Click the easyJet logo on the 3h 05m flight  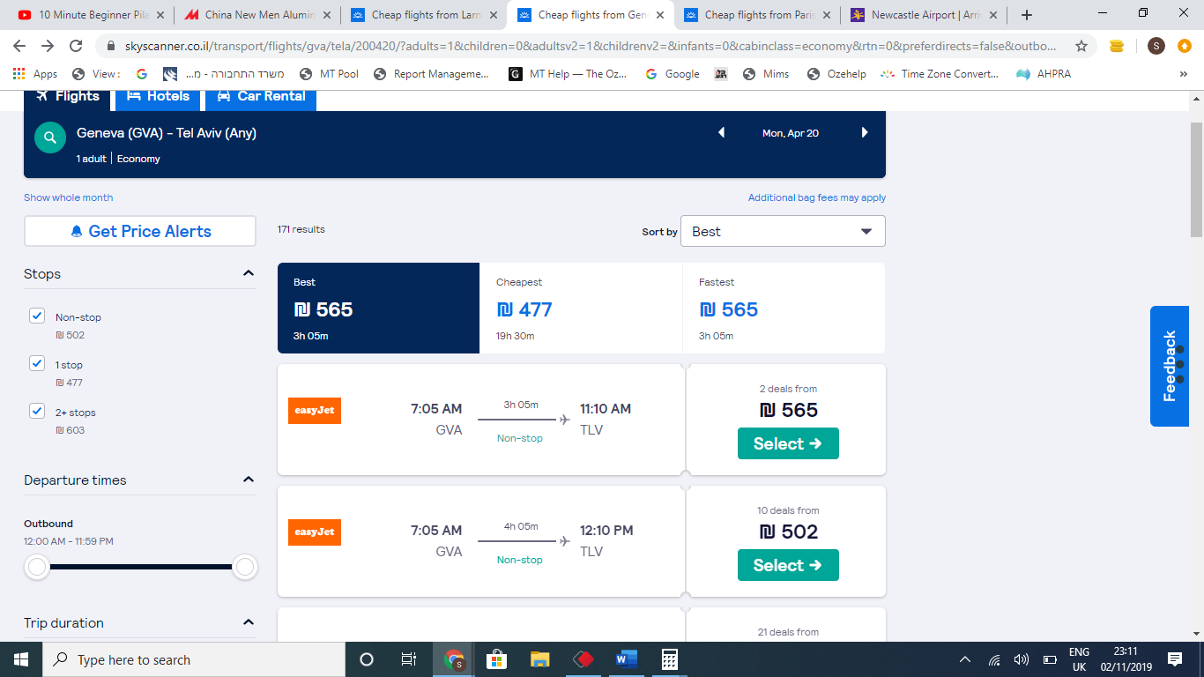pyautogui.click(x=315, y=411)
